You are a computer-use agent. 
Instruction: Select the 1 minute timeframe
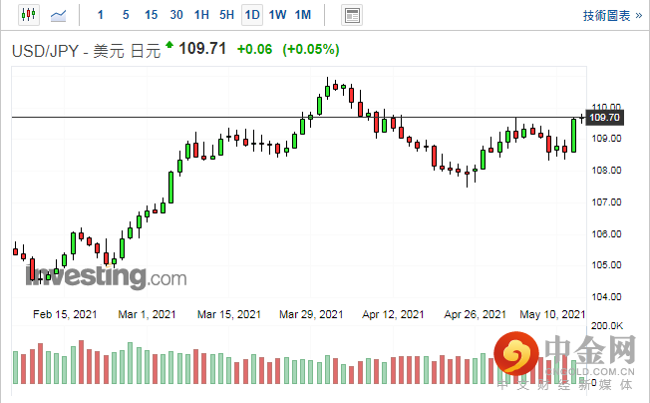101,15
